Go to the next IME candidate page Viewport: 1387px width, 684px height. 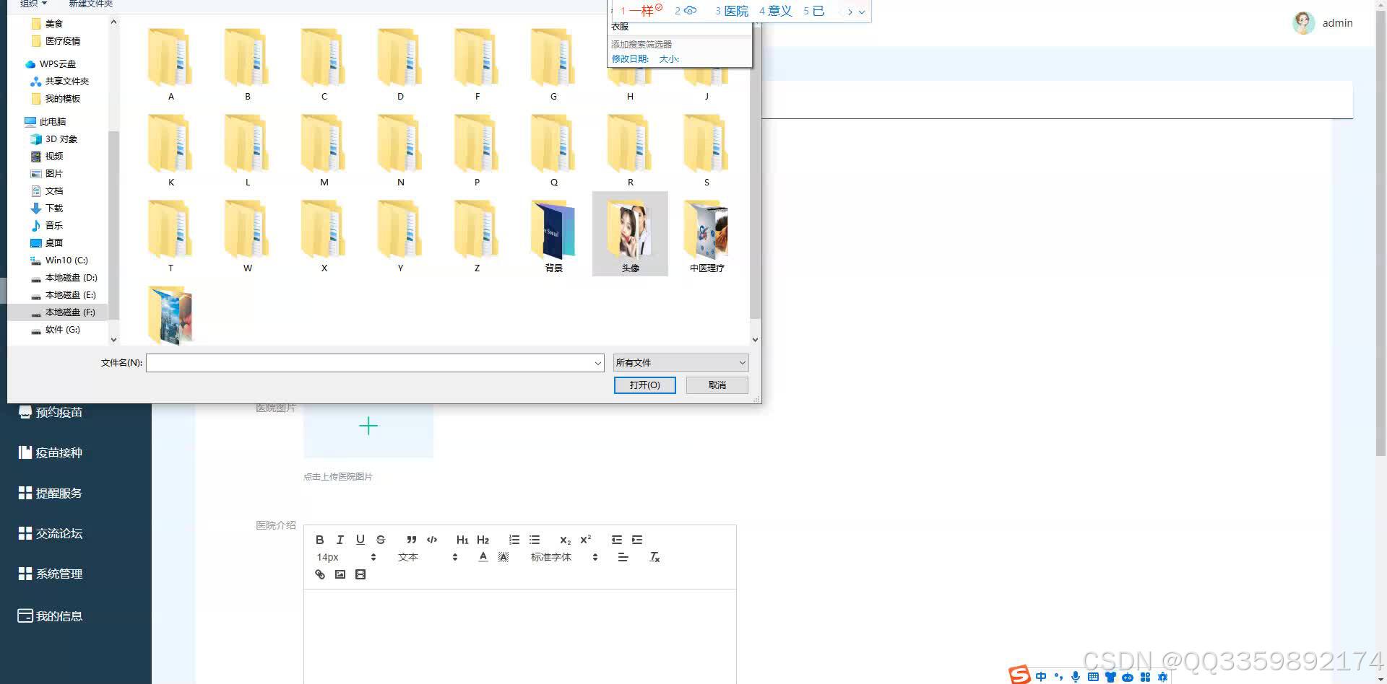(x=850, y=12)
